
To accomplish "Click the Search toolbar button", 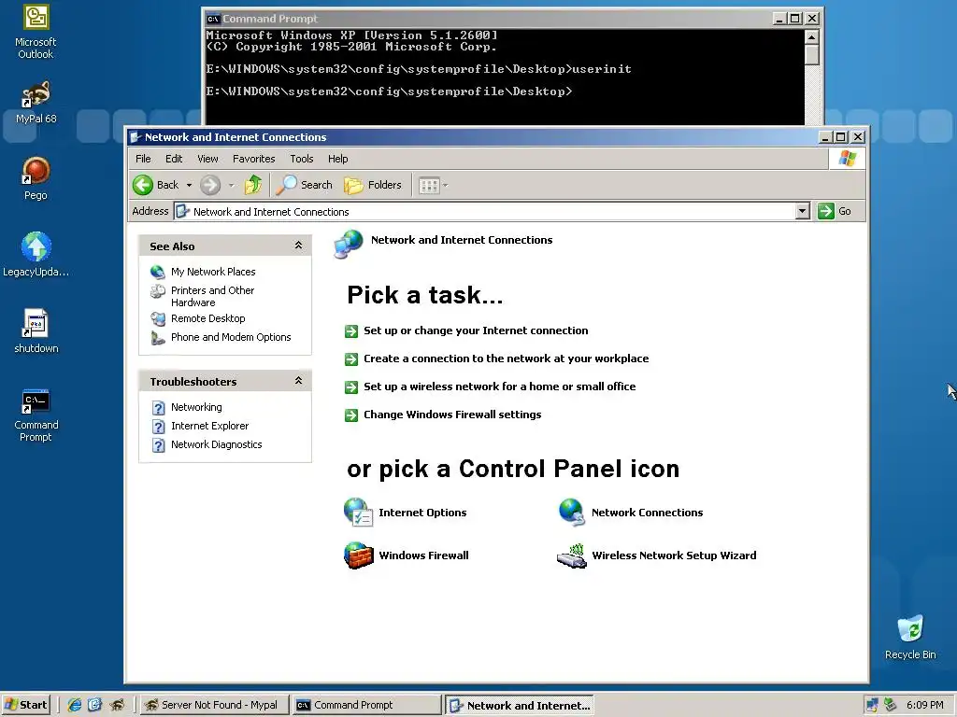I will tap(304, 185).
